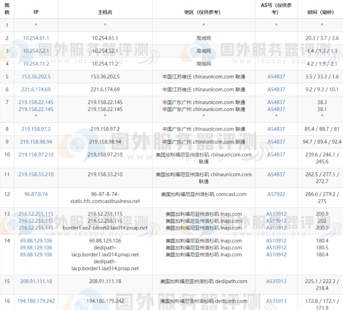The width and height of the screenshot is (343, 310).
Task: Open IP link 221.6.174.69
Action: click(x=36, y=90)
